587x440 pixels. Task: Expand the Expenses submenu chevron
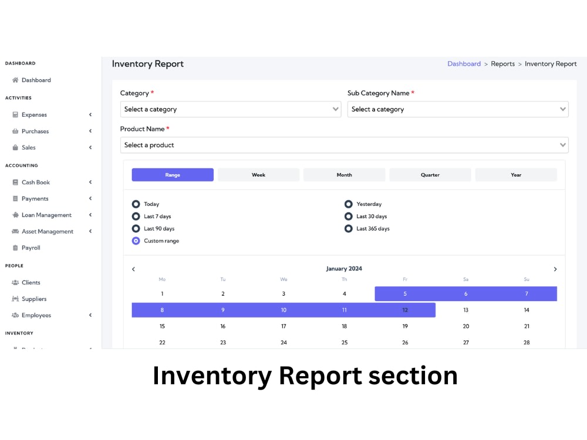click(90, 114)
